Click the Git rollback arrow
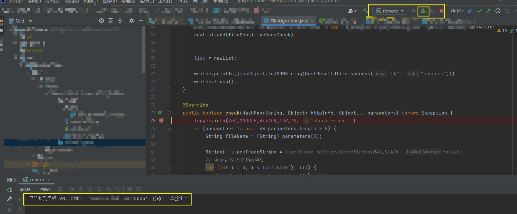The image size is (517, 214). (x=507, y=11)
